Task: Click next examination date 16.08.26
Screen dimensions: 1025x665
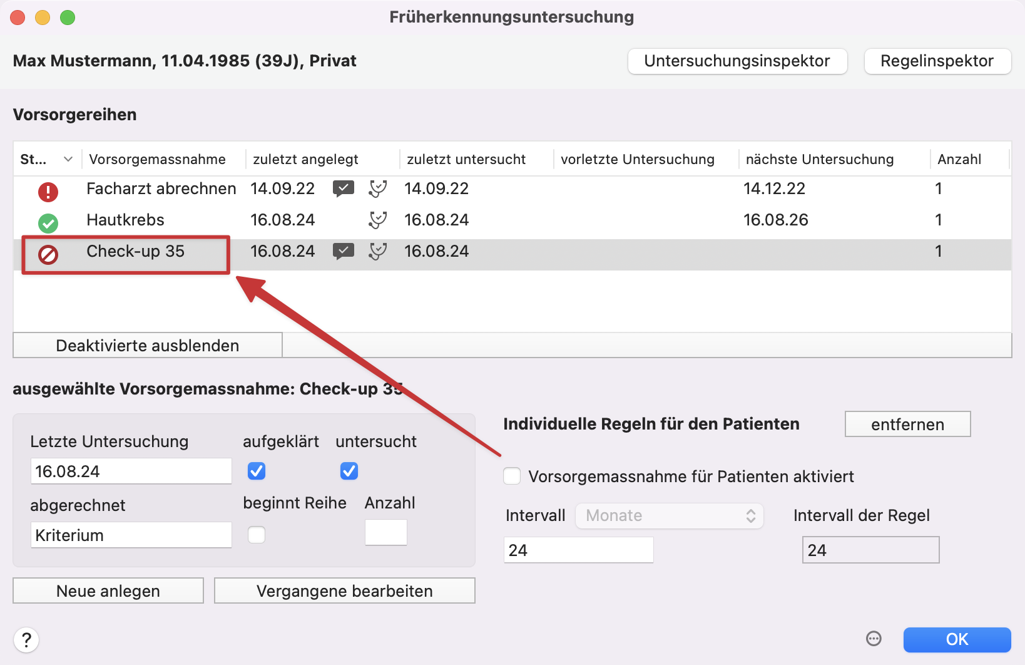Action: pyautogui.click(x=776, y=220)
